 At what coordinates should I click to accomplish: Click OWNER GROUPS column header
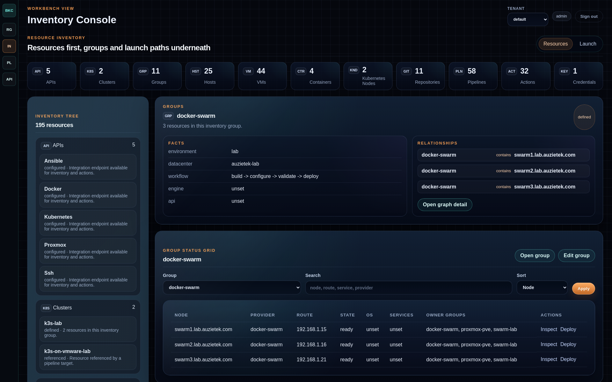pyautogui.click(x=446, y=315)
